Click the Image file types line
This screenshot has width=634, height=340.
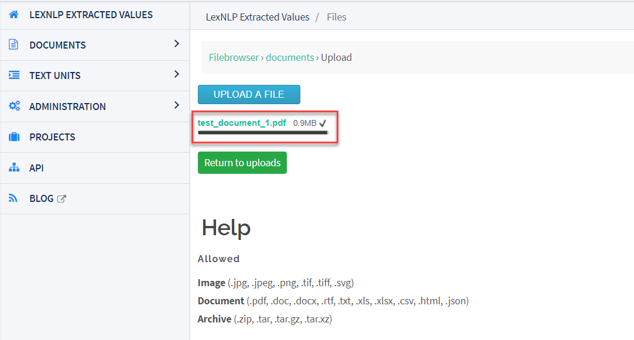276,283
